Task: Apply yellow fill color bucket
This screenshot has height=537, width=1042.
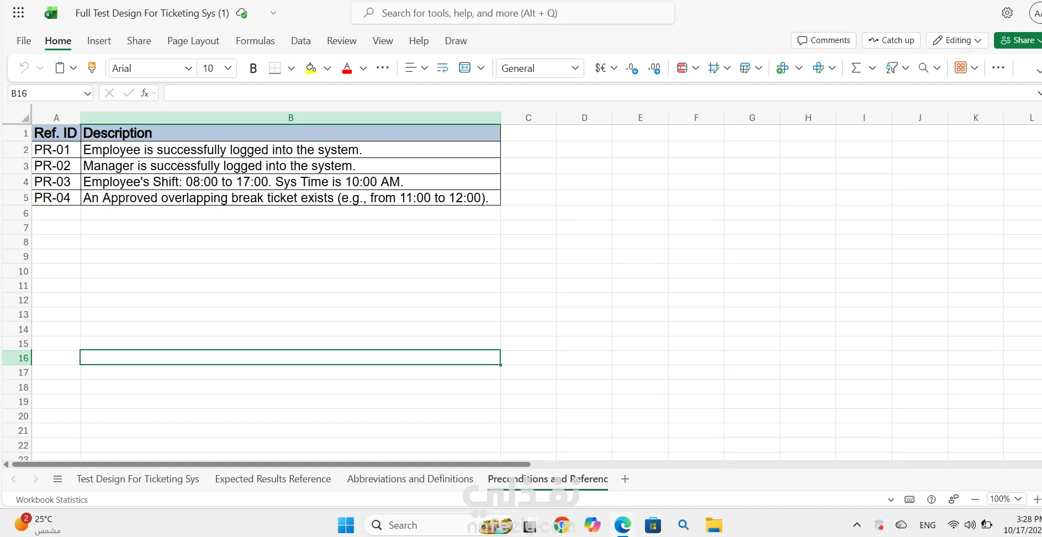Action: point(311,68)
